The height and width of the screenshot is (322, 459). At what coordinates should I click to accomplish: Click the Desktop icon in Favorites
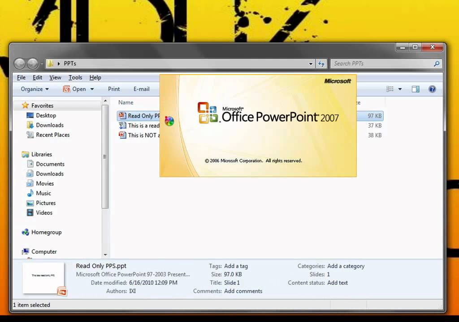click(x=30, y=115)
